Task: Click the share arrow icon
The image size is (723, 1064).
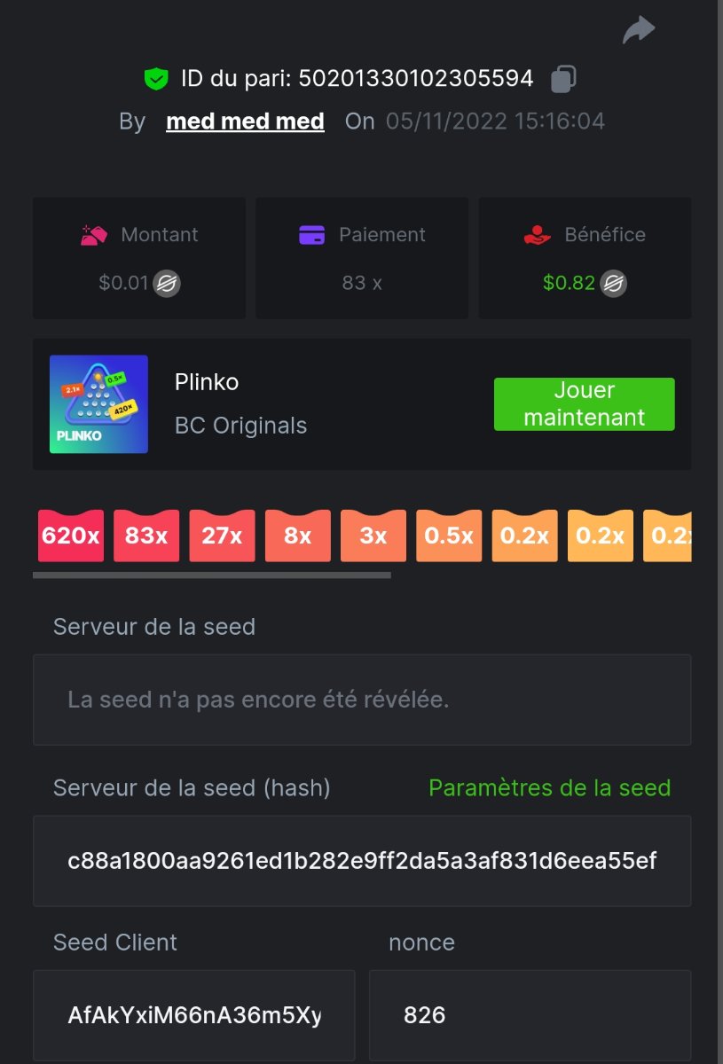Action: (x=638, y=30)
